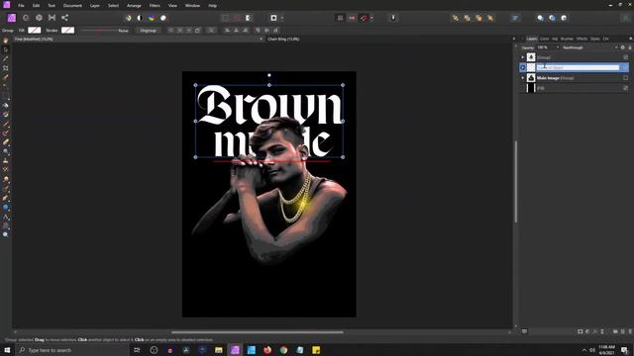Select the Move tool in the toolbox
The width and height of the screenshot is (634, 356).
pyautogui.click(x=6, y=49)
